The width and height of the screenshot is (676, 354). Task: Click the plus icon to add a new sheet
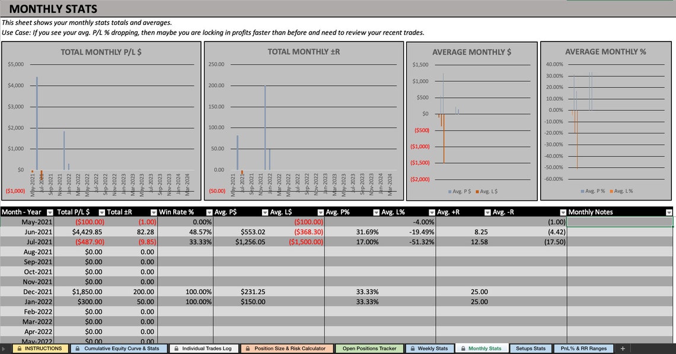coord(623,347)
